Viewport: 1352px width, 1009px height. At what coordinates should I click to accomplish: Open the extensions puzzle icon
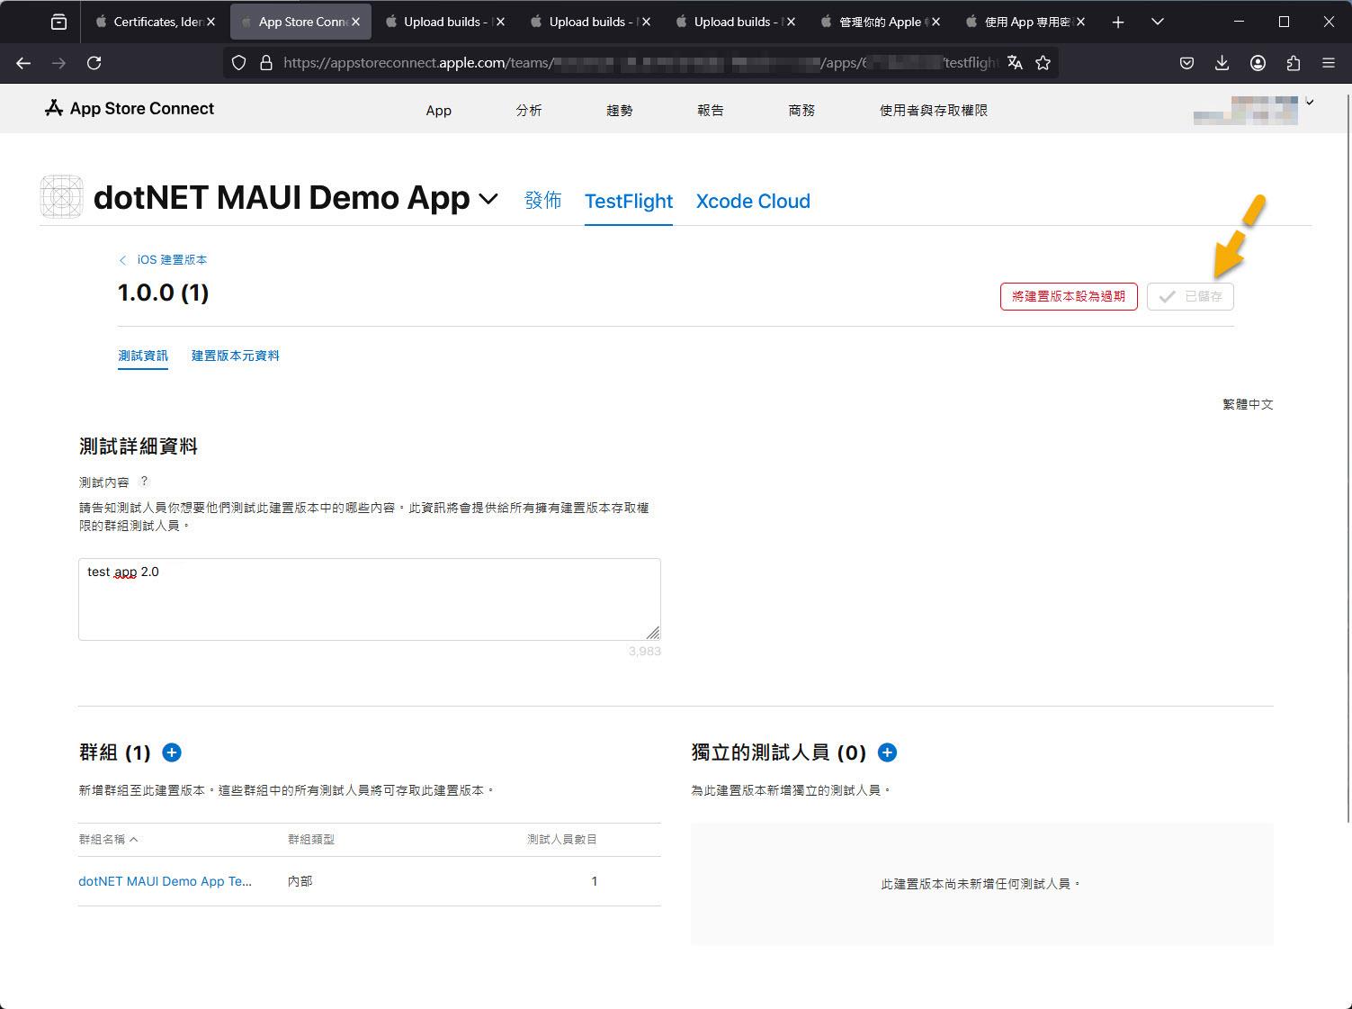pyautogui.click(x=1294, y=63)
